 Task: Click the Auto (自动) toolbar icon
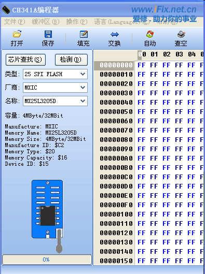pyautogui.click(x=150, y=34)
